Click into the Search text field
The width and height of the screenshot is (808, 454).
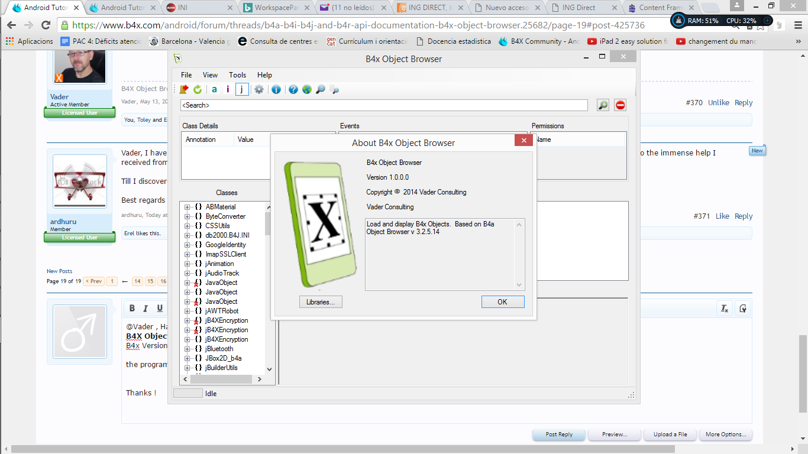(384, 105)
